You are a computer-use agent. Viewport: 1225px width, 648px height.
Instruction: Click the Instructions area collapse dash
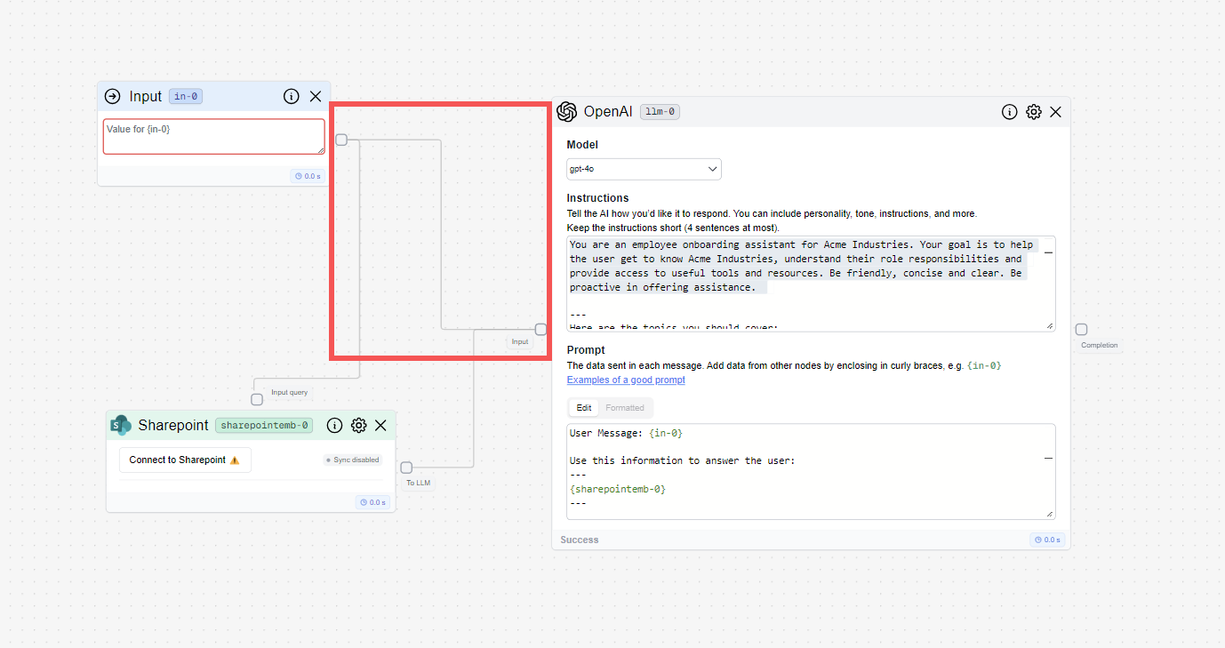coord(1048,252)
